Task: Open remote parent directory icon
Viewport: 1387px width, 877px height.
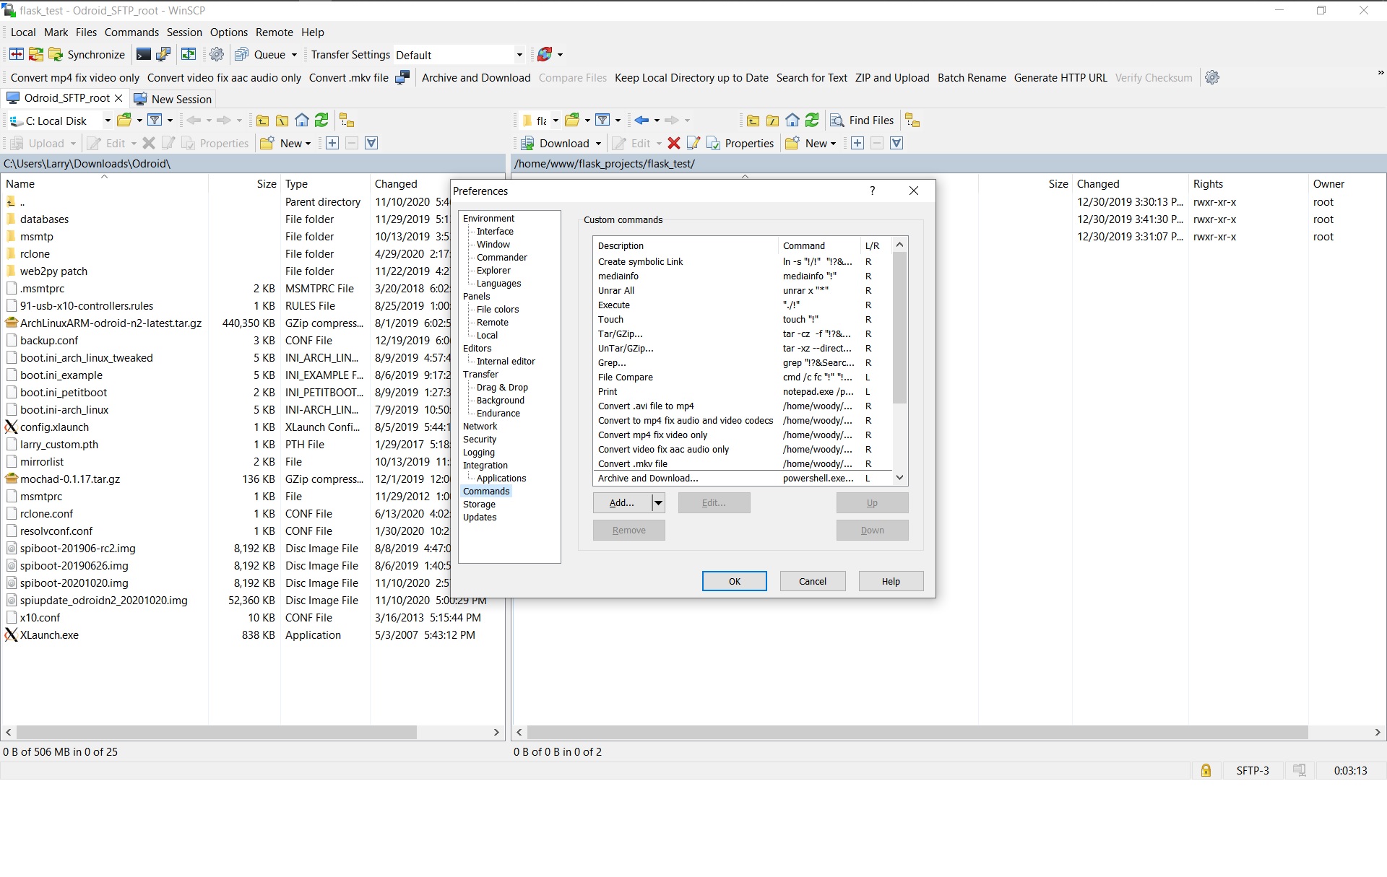Action: pyautogui.click(x=753, y=121)
